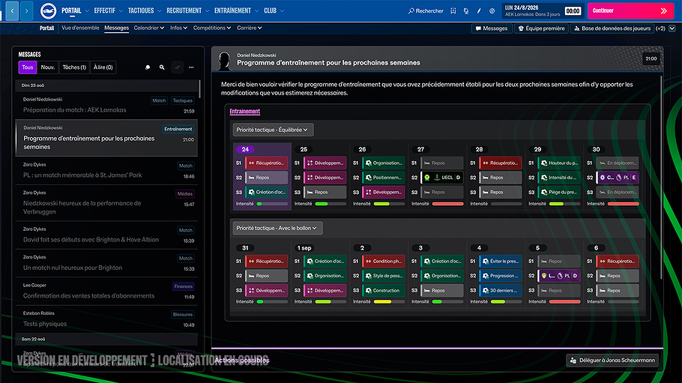
Task: Select the À lire (0) filter
Action: (103, 67)
